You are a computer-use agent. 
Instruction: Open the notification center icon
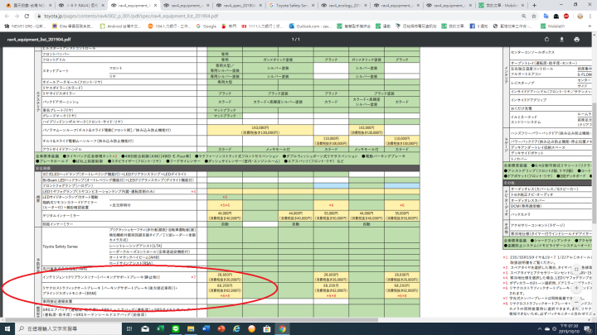click(x=588, y=329)
